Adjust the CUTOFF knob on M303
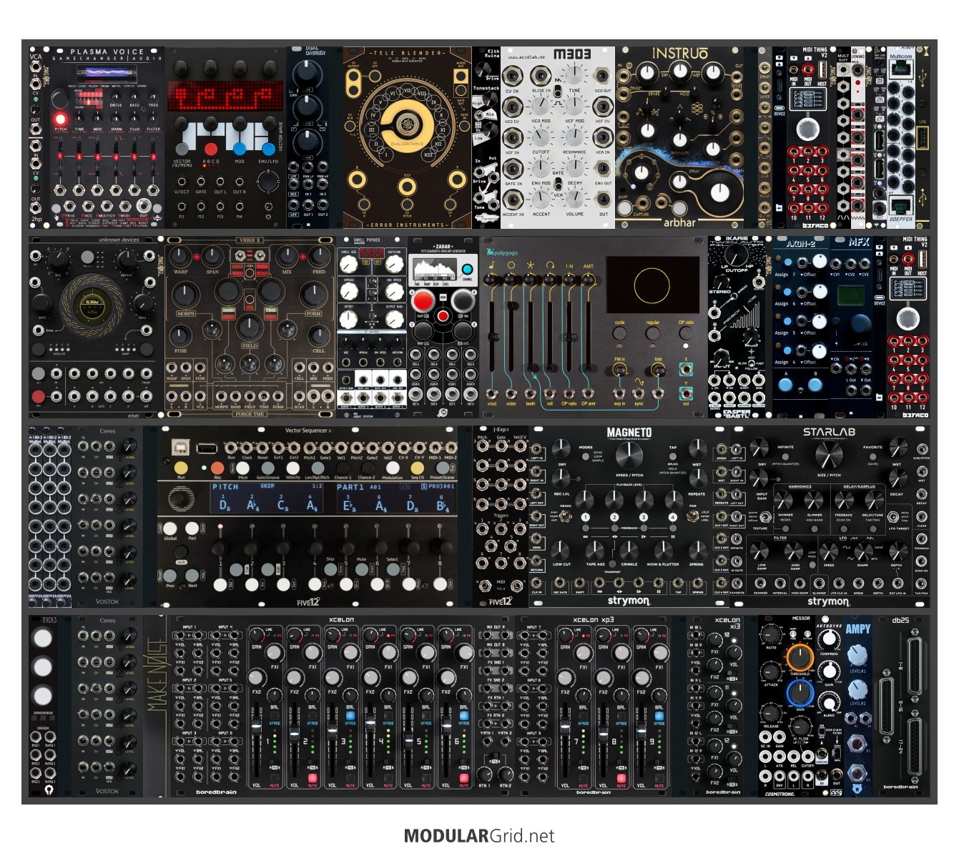This screenshot has width=959, height=851. pos(541,137)
